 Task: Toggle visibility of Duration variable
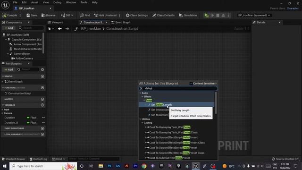click(x=43, y=118)
